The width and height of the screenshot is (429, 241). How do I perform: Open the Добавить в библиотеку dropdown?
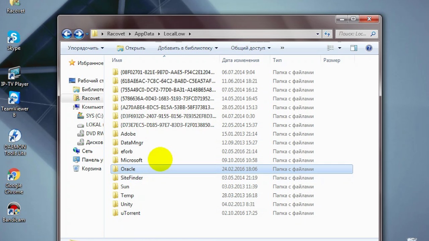tap(188, 48)
